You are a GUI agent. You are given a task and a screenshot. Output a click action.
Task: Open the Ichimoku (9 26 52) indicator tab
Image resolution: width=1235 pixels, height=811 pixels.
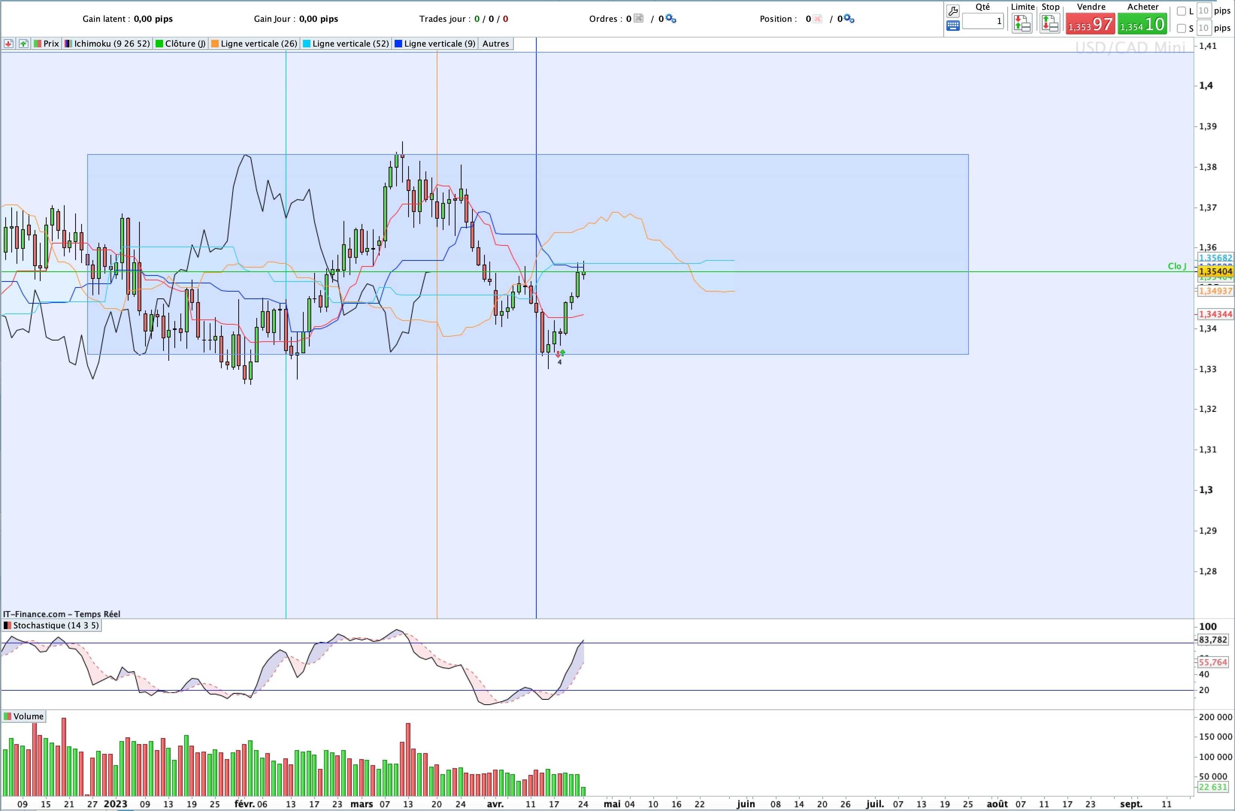point(107,44)
